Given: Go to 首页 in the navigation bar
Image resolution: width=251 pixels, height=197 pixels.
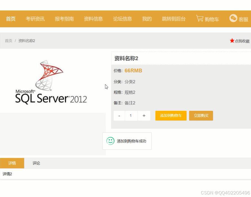Looking at the screenshot, I should [11, 19].
